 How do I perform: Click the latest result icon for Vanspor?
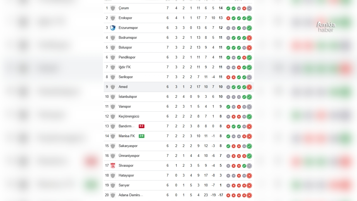tap(249, 107)
